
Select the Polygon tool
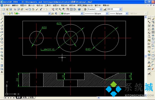(2, 29)
